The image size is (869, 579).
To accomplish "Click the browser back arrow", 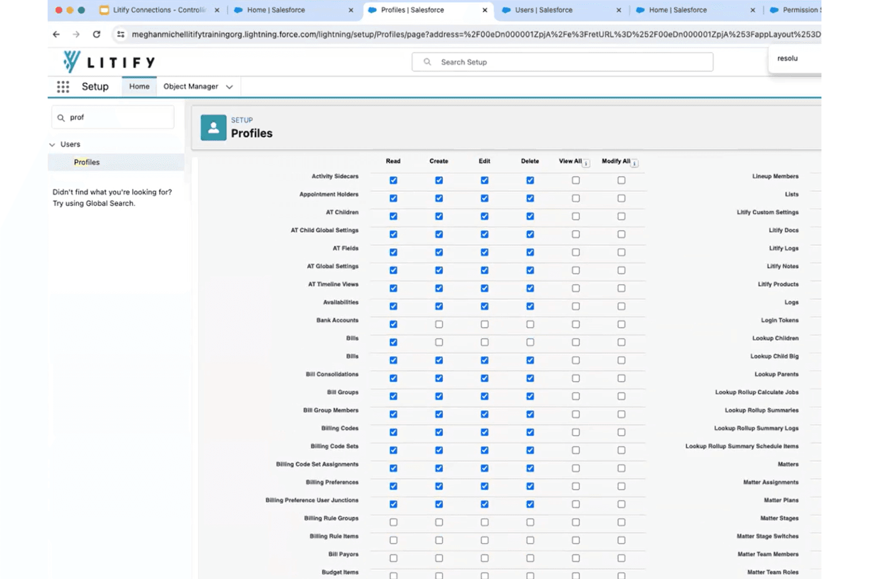I will click(56, 35).
